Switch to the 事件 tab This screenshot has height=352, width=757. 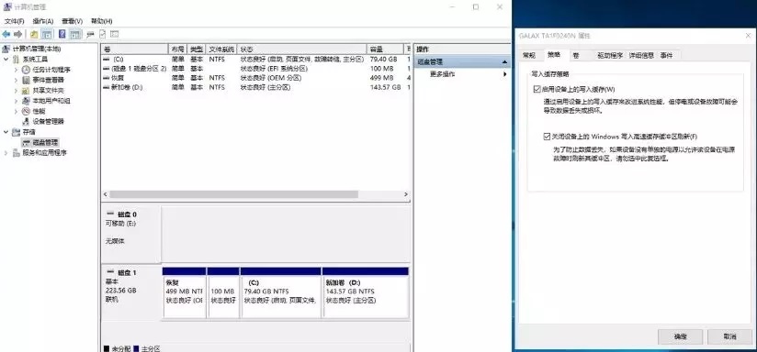point(667,55)
